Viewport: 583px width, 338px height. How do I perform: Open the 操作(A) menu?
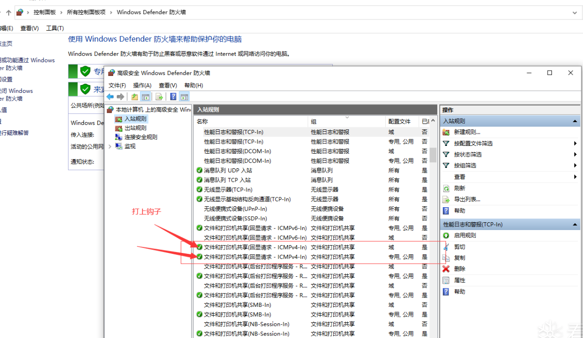142,86
